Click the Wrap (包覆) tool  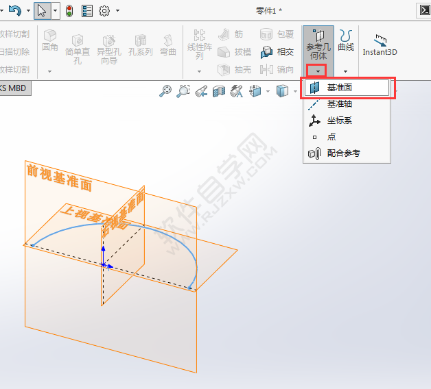(x=277, y=34)
